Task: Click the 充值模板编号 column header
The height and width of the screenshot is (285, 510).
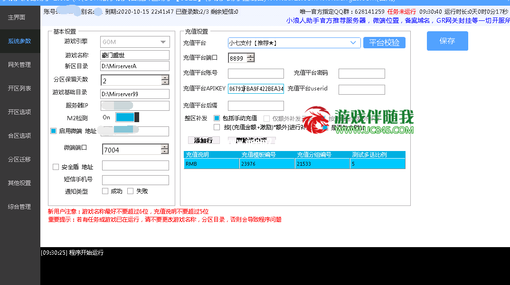Action: [267, 155]
